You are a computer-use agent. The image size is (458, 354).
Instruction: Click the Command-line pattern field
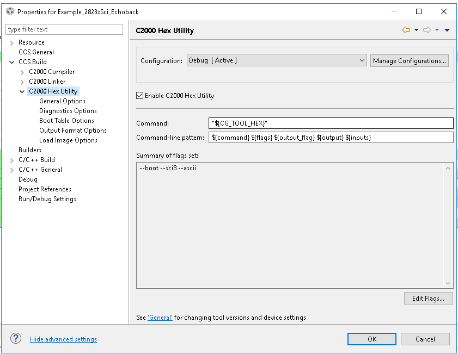click(331, 138)
